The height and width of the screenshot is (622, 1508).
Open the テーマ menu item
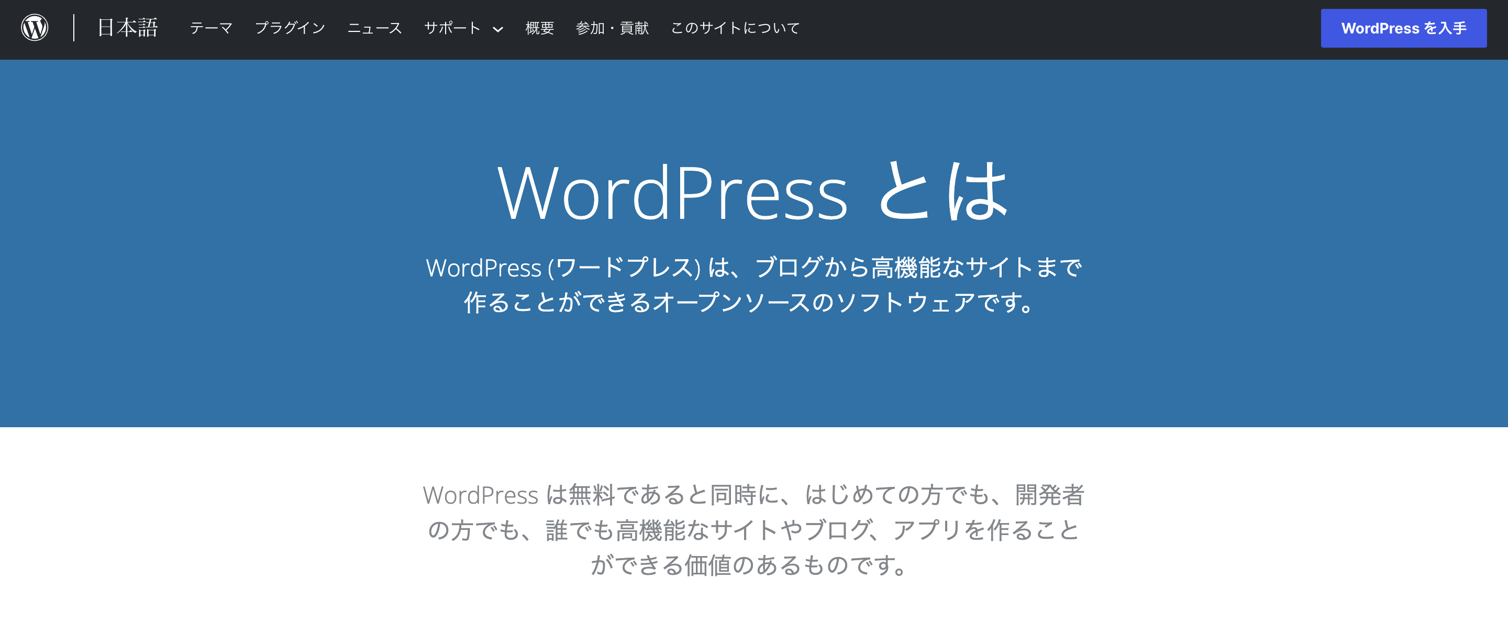point(210,28)
